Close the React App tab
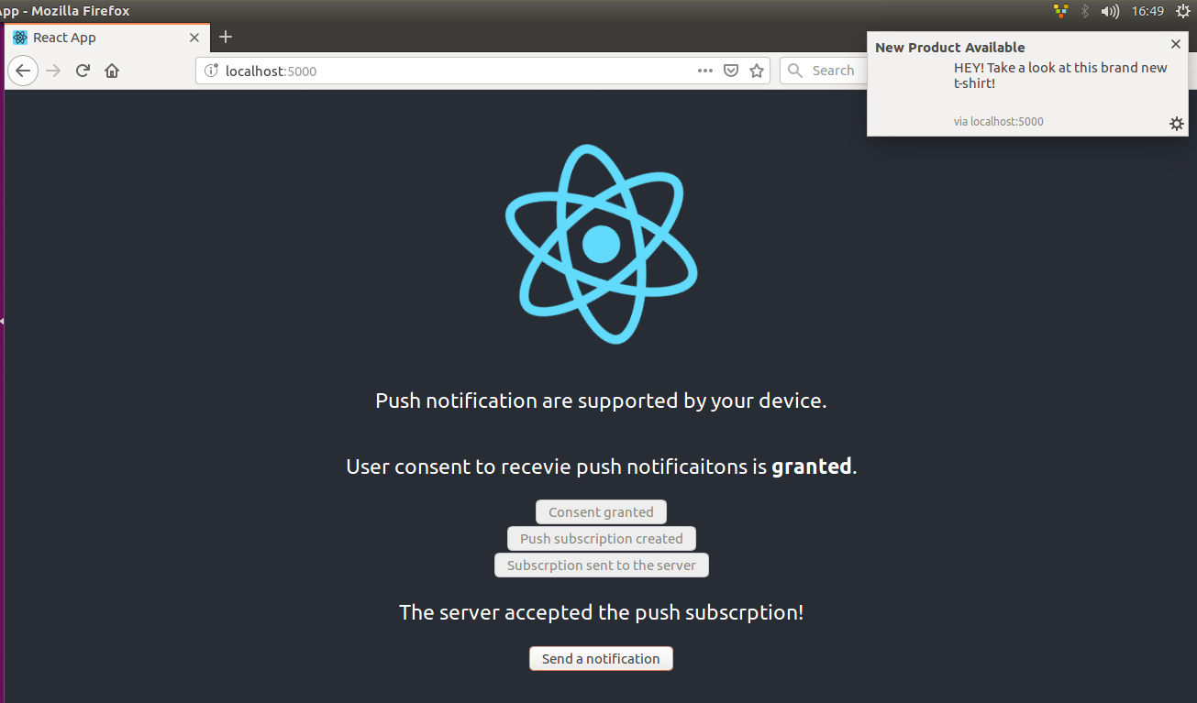Screen dimensions: 1197x703 coord(194,38)
